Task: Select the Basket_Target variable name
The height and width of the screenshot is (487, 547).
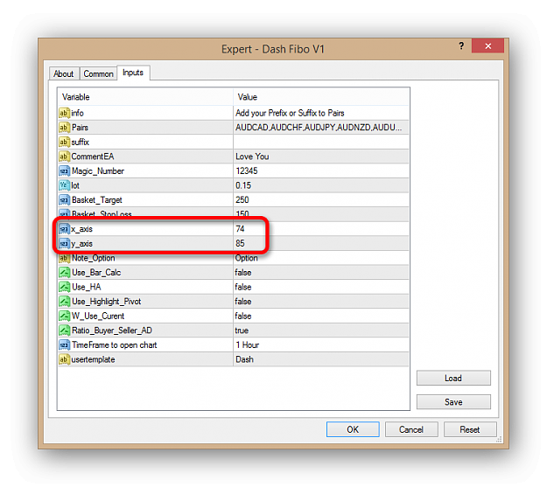Action: pos(97,200)
